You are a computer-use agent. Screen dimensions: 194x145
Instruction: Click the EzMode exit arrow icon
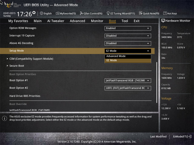(x=189, y=137)
